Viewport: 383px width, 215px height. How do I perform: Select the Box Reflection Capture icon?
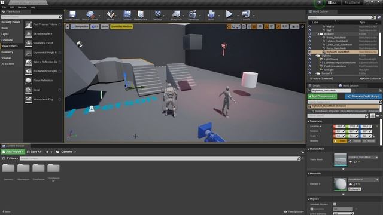(29, 71)
